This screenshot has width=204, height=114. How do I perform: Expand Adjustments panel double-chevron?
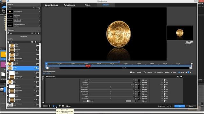[x=181, y=77]
